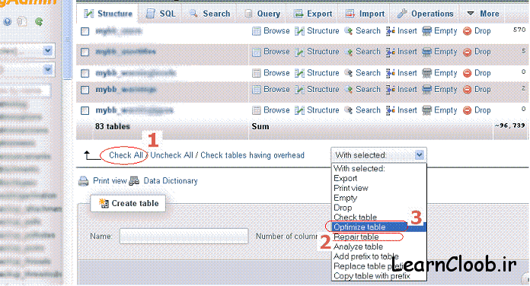
Task: Search in the table with 5 rows
Action: (x=362, y=52)
